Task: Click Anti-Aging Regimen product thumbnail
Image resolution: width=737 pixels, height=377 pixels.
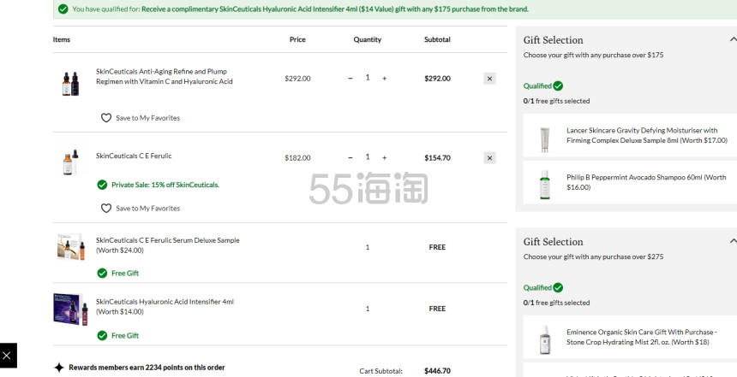Action: 70,84
